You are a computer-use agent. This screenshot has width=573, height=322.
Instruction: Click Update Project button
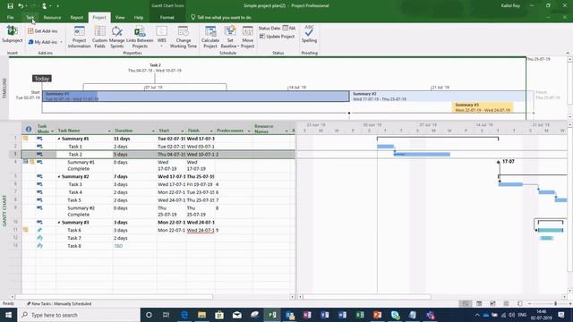tap(277, 37)
